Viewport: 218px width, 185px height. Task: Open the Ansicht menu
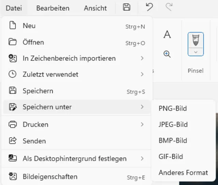pyautogui.click(x=95, y=8)
